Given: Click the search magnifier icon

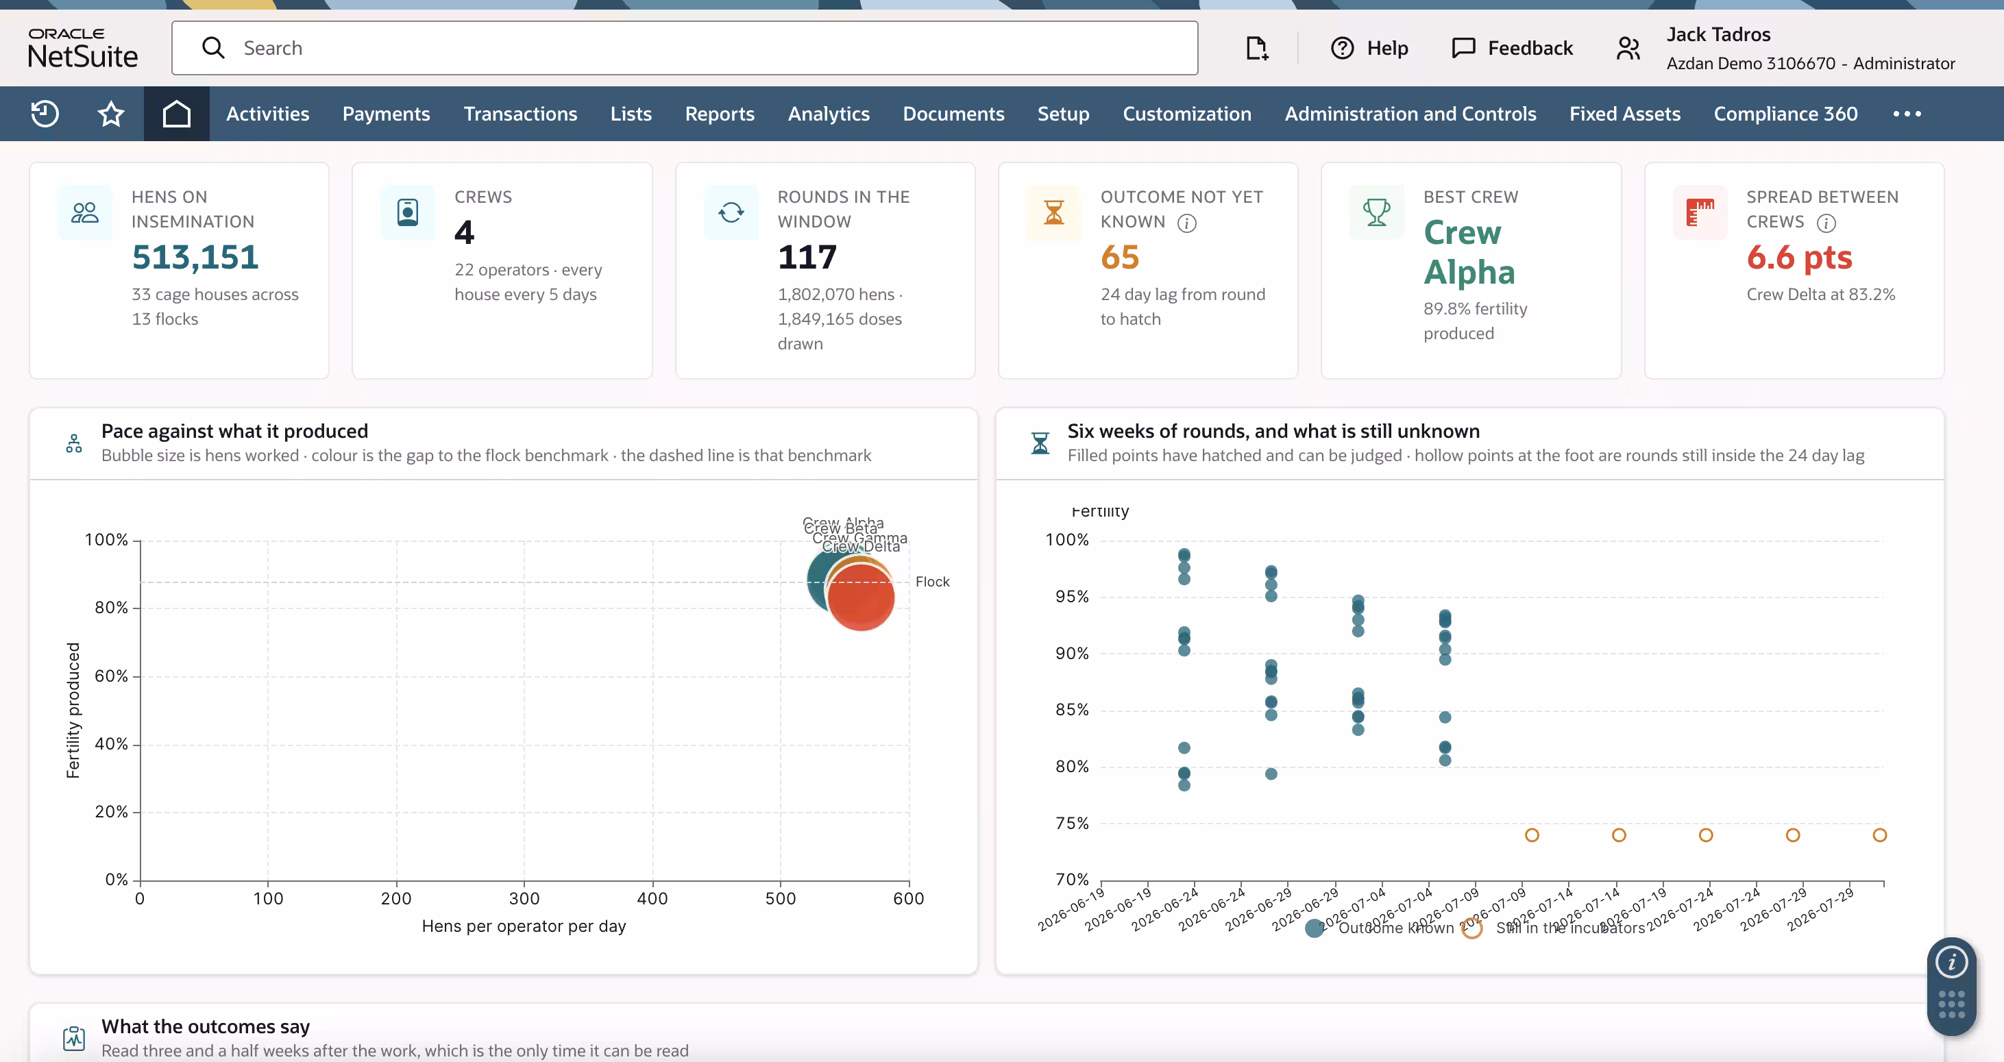Looking at the screenshot, I should click(213, 48).
